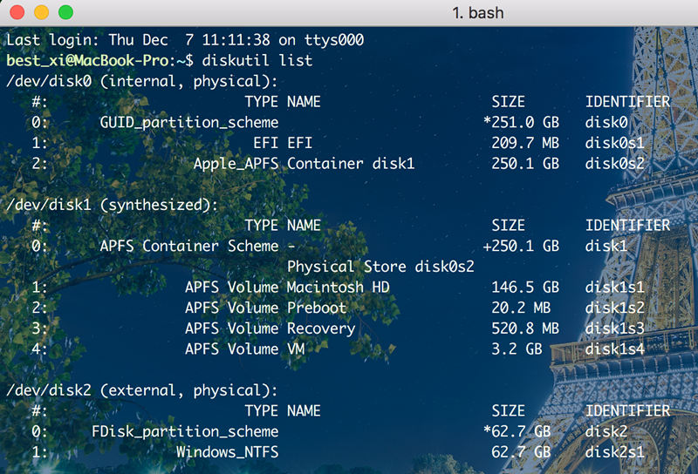Click 'Container disk1' name text

(351, 164)
